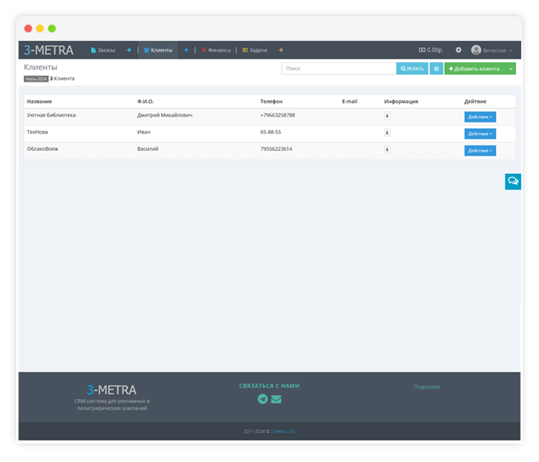The height and width of the screenshot is (462, 539).
Task: Add client via plus after Клиенты
Action: (186, 50)
